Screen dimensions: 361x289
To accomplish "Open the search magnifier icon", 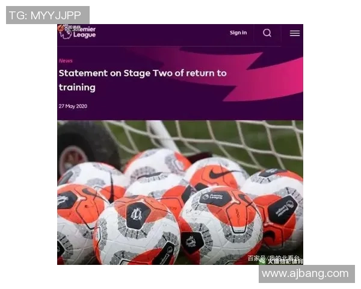I will [267, 33].
